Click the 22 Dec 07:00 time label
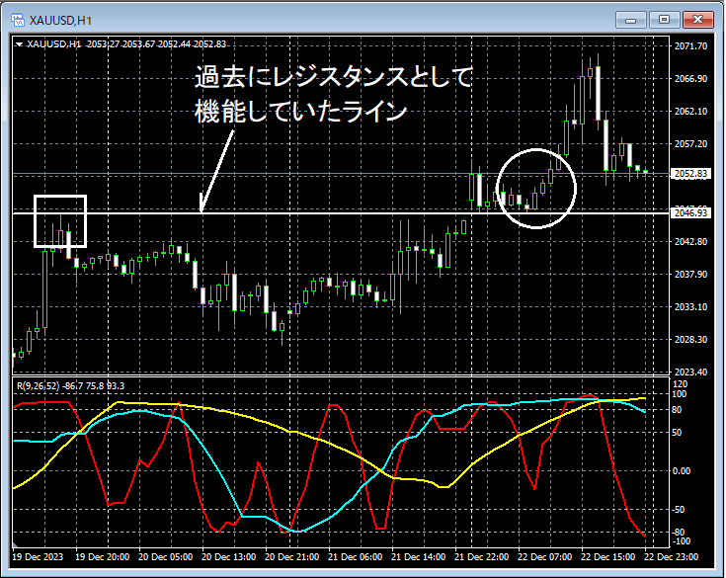Image resolution: width=726 pixels, height=578 pixels. tap(545, 556)
